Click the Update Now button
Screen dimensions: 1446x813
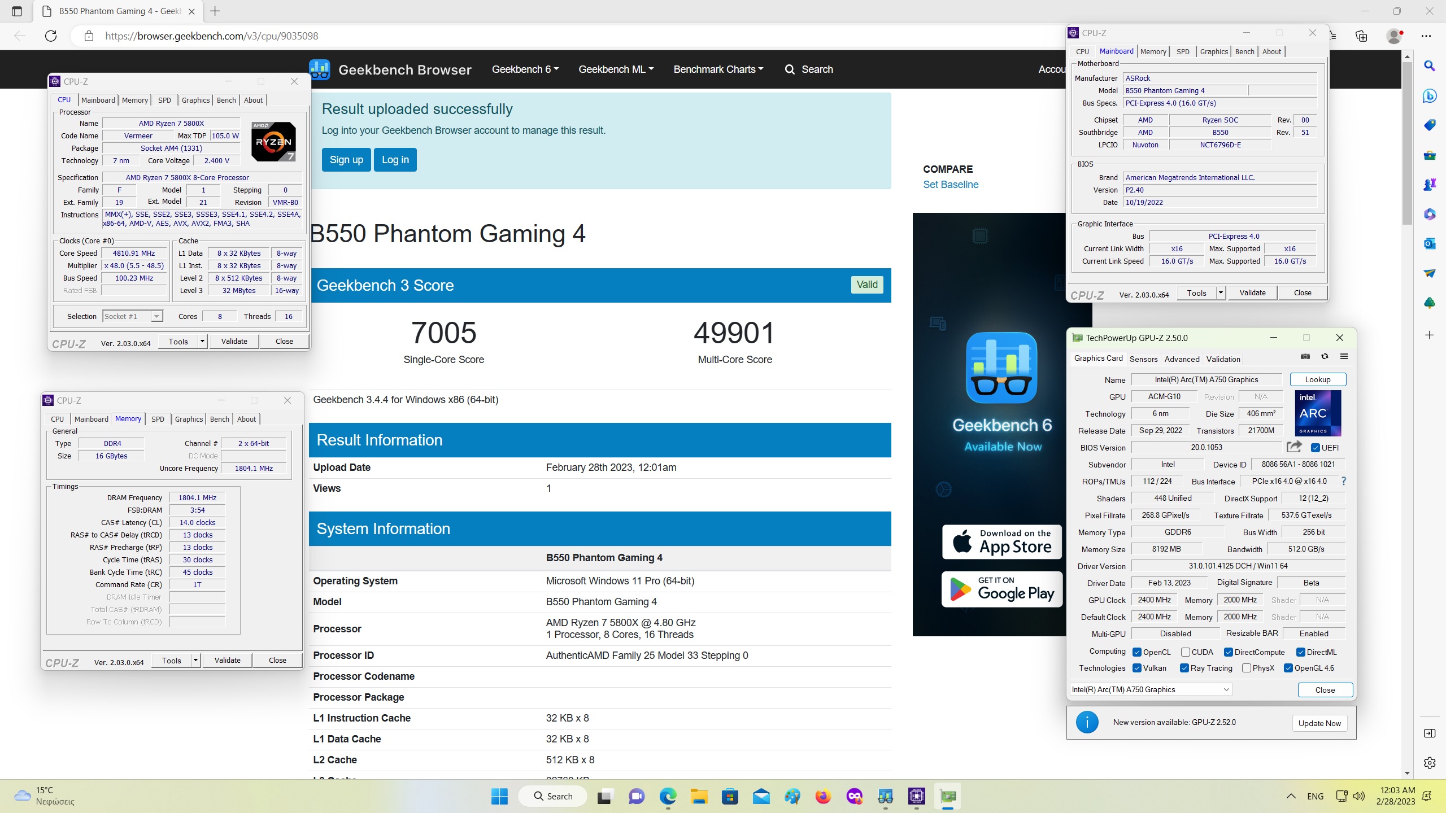(x=1319, y=723)
